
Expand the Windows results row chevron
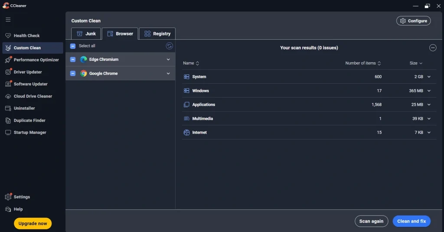coord(429,91)
